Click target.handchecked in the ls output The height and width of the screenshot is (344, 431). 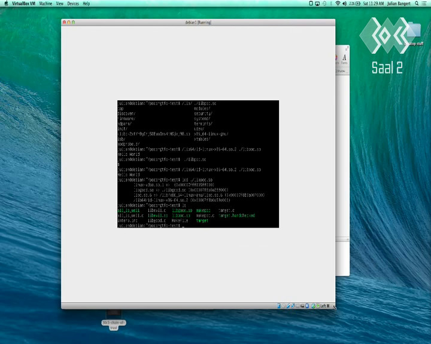[236, 216]
